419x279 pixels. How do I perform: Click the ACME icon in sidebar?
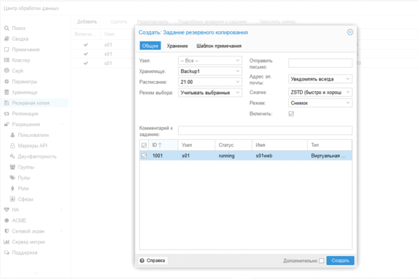(x=6, y=221)
